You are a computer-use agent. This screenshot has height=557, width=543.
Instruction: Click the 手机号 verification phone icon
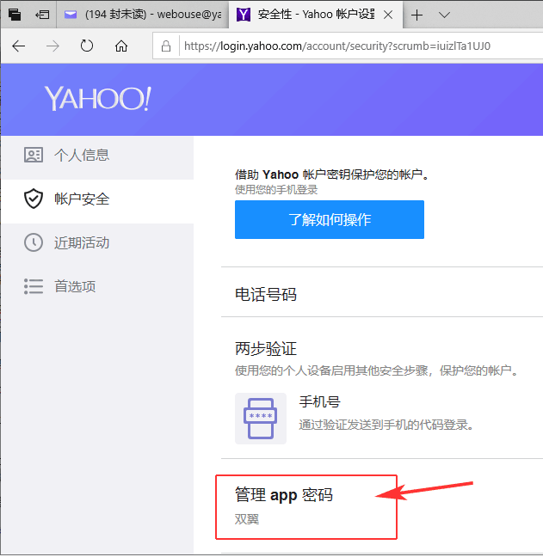(261, 419)
